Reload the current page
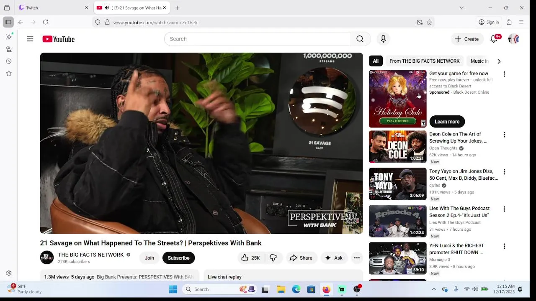 pos(46,22)
